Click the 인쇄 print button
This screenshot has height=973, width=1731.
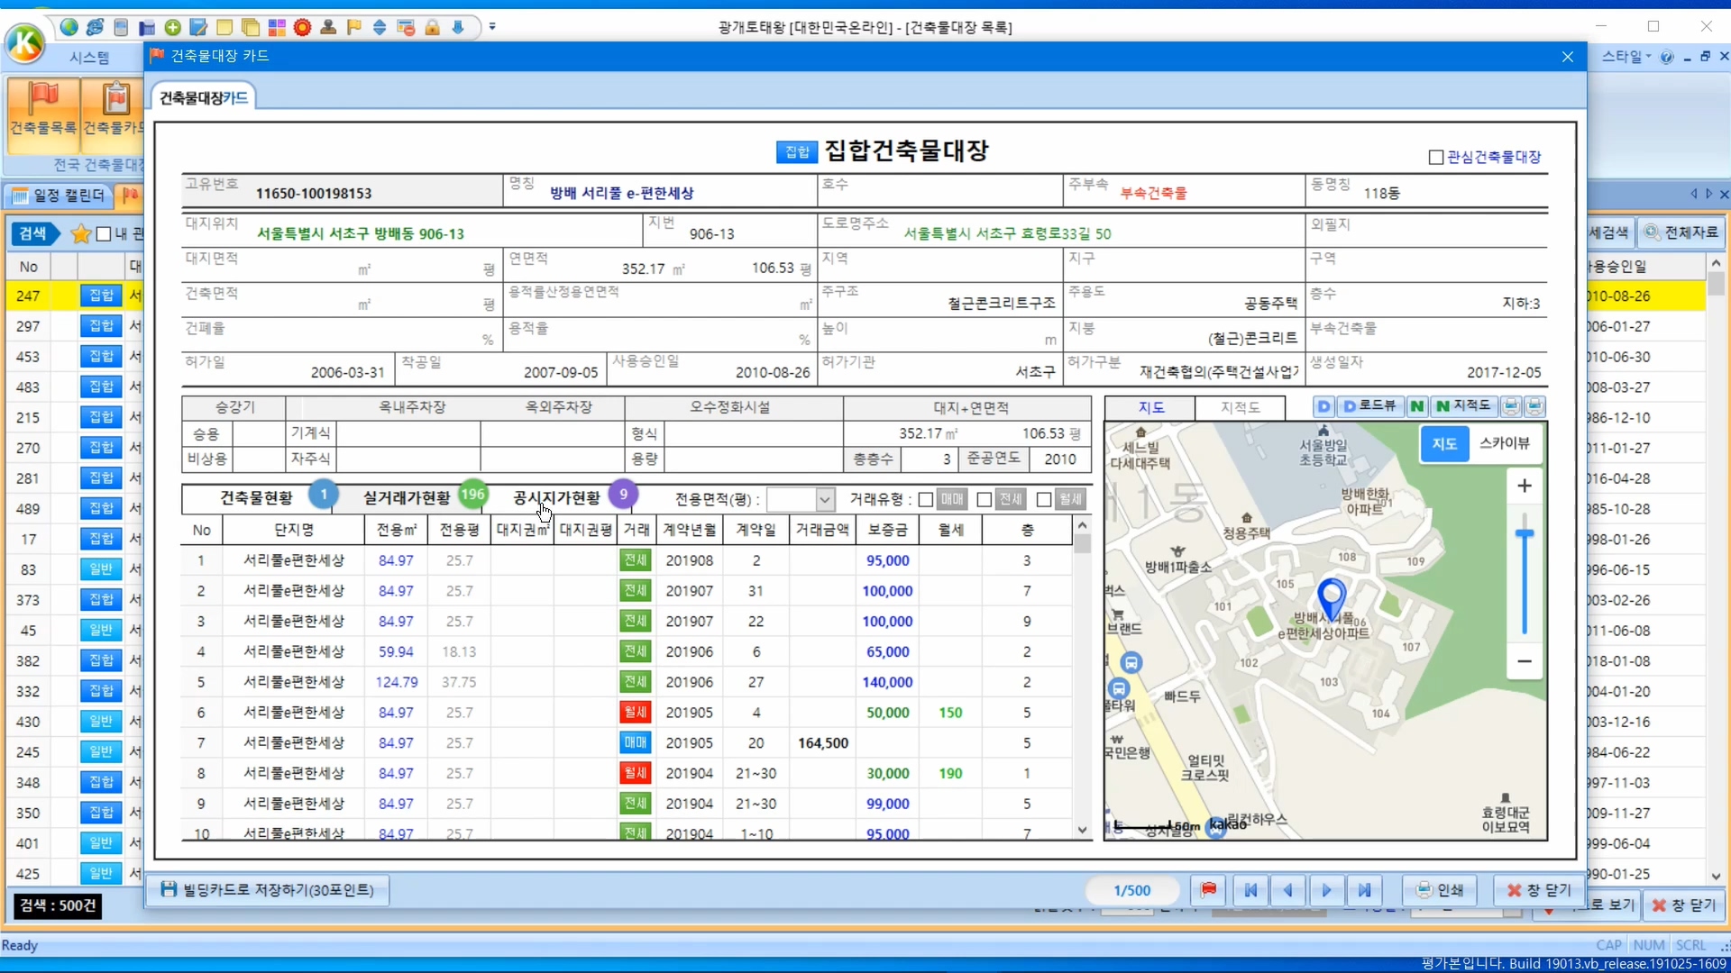click(x=1440, y=890)
